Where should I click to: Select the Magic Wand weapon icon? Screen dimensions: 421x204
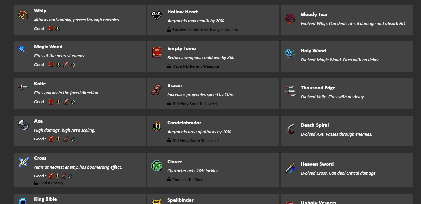(x=23, y=51)
